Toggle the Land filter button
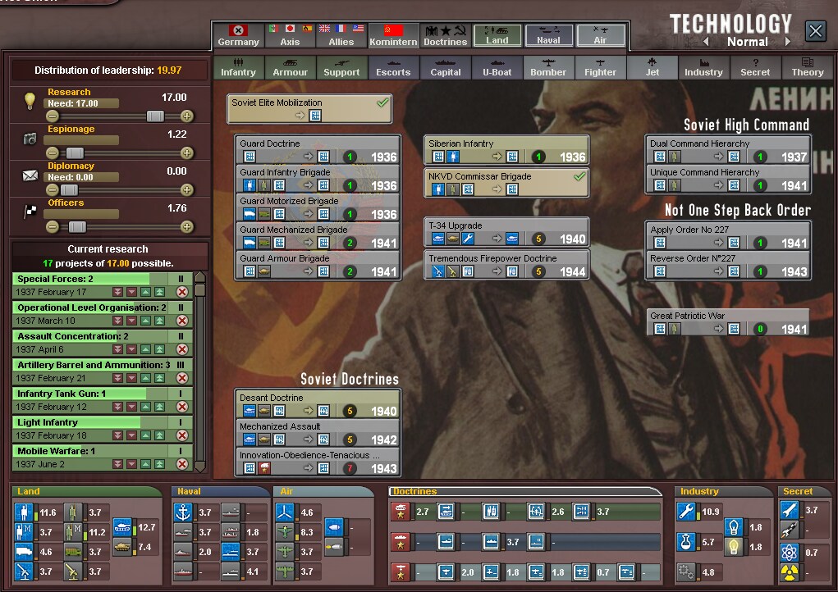838x592 pixels. (497, 35)
